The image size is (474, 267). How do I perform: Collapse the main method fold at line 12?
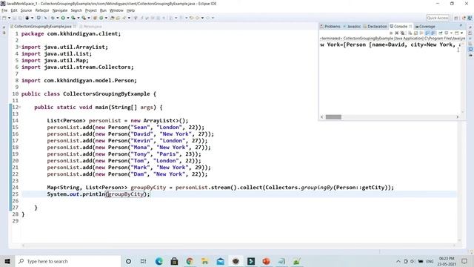pos(20,107)
